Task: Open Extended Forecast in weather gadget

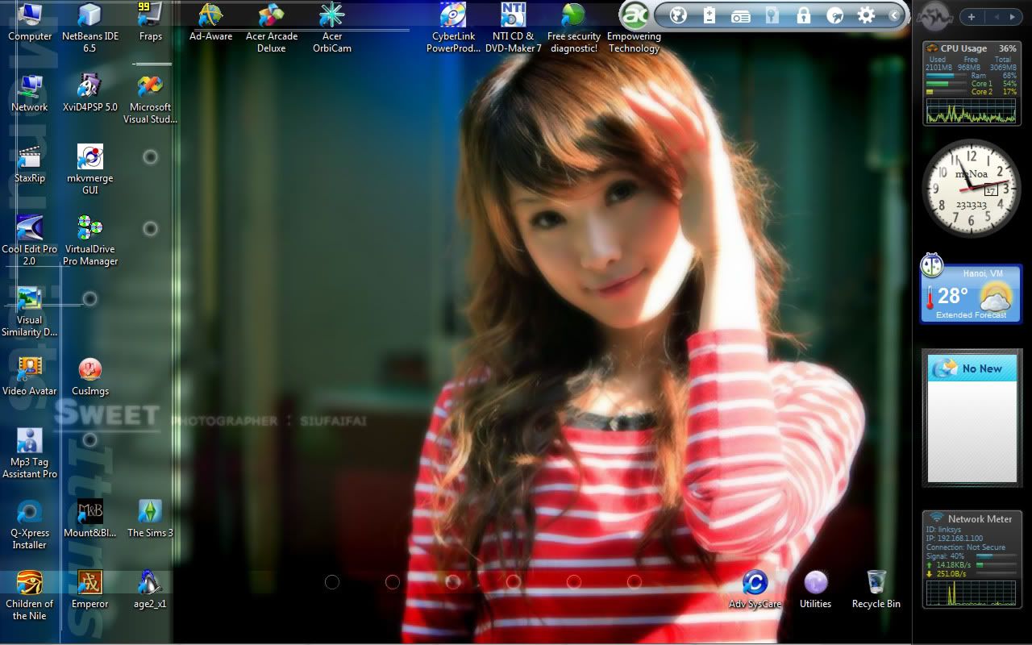Action: 971,315
